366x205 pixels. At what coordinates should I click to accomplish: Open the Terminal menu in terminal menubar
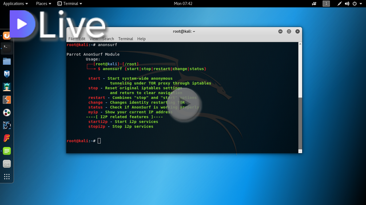pyautogui.click(x=125, y=39)
